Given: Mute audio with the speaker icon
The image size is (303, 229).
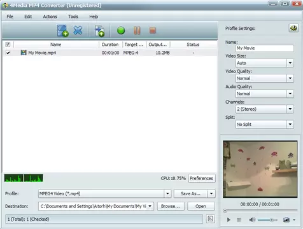Looking at the screenshot, I should click(x=252, y=219).
